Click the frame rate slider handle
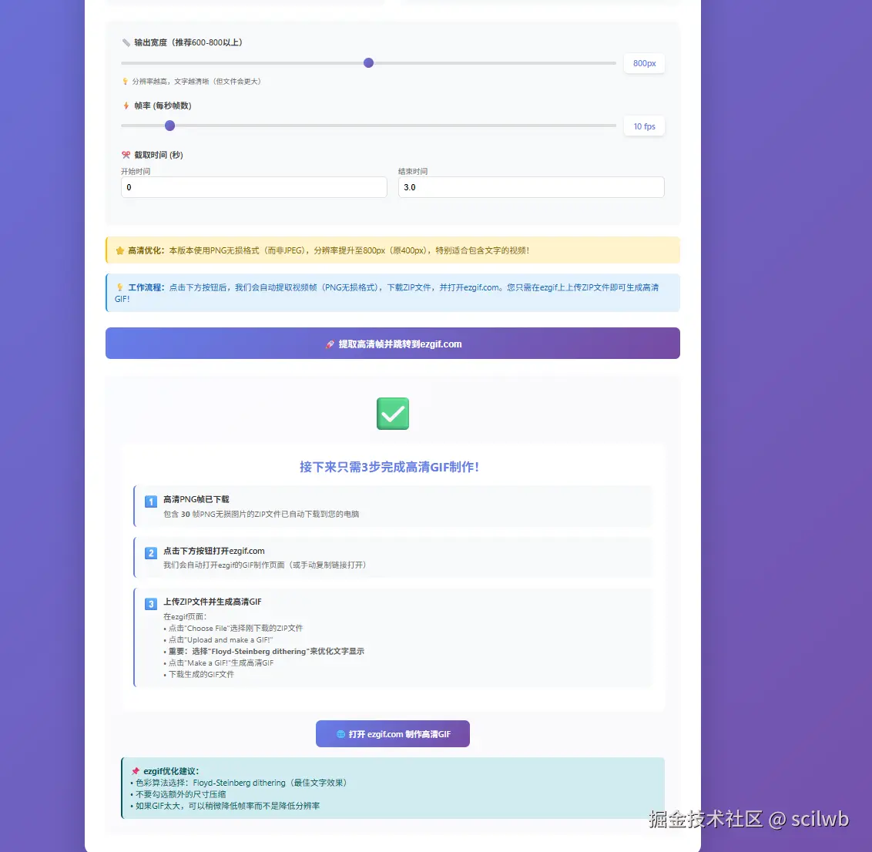 pyautogui.click(x=169, y=126)
